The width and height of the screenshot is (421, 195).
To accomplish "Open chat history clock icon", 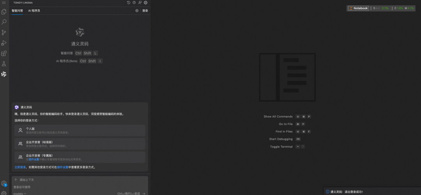I will (x=129, y=3).
